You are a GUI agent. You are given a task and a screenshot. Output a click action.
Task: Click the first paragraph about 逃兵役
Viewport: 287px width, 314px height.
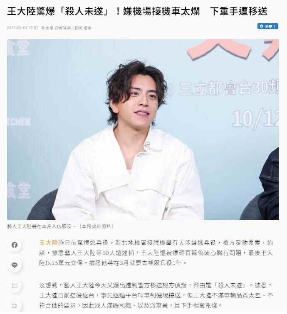pos(156,253)
